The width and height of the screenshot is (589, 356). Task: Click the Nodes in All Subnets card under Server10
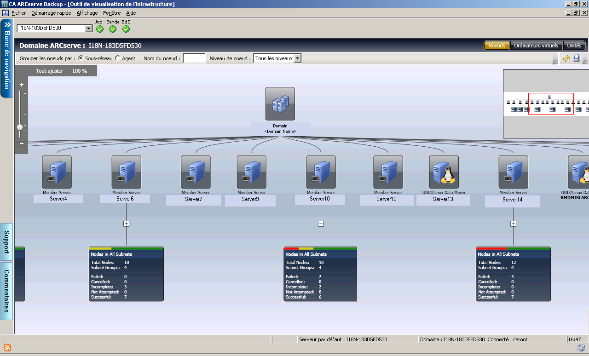click(x=321, y=274)
